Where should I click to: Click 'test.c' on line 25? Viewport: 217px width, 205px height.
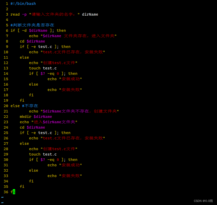45,133
